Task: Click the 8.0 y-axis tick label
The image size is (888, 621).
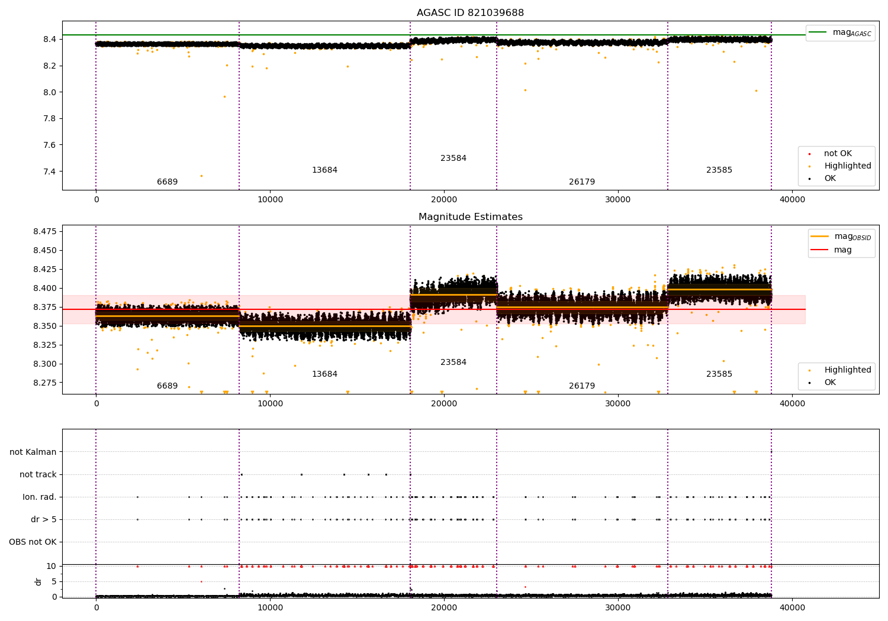Action: pyautogui.click(x=50, y=92)
